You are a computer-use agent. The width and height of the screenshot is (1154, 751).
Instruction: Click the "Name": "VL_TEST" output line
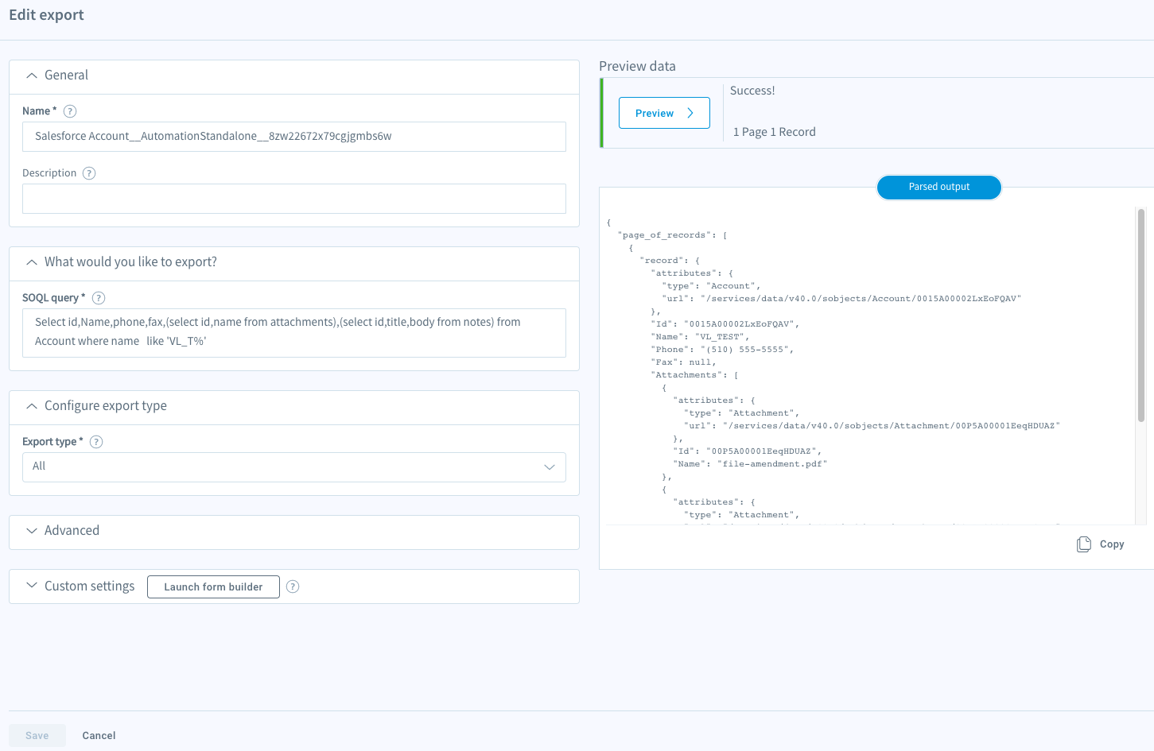tap(700, 337)
